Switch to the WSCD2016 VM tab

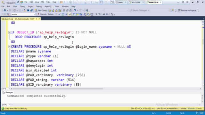(136, 2)
